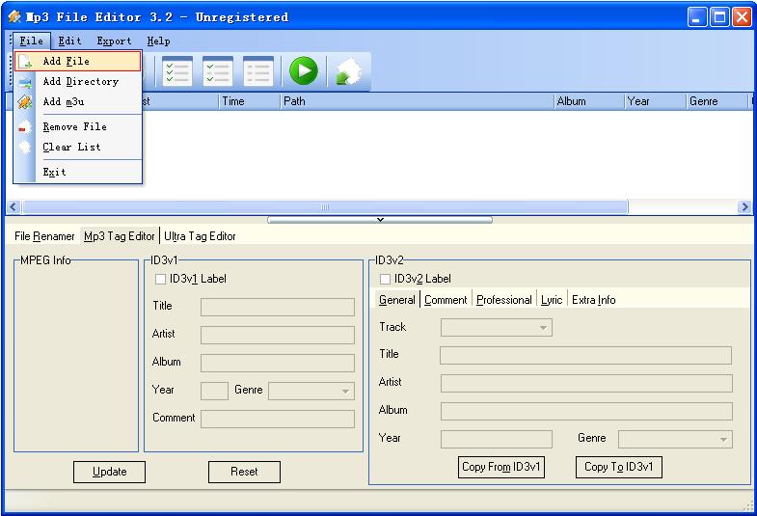The height and width of the screenshot is (516, 757).
Task: Open the Lyric tab in ID3v2
Action: point(552,300)
